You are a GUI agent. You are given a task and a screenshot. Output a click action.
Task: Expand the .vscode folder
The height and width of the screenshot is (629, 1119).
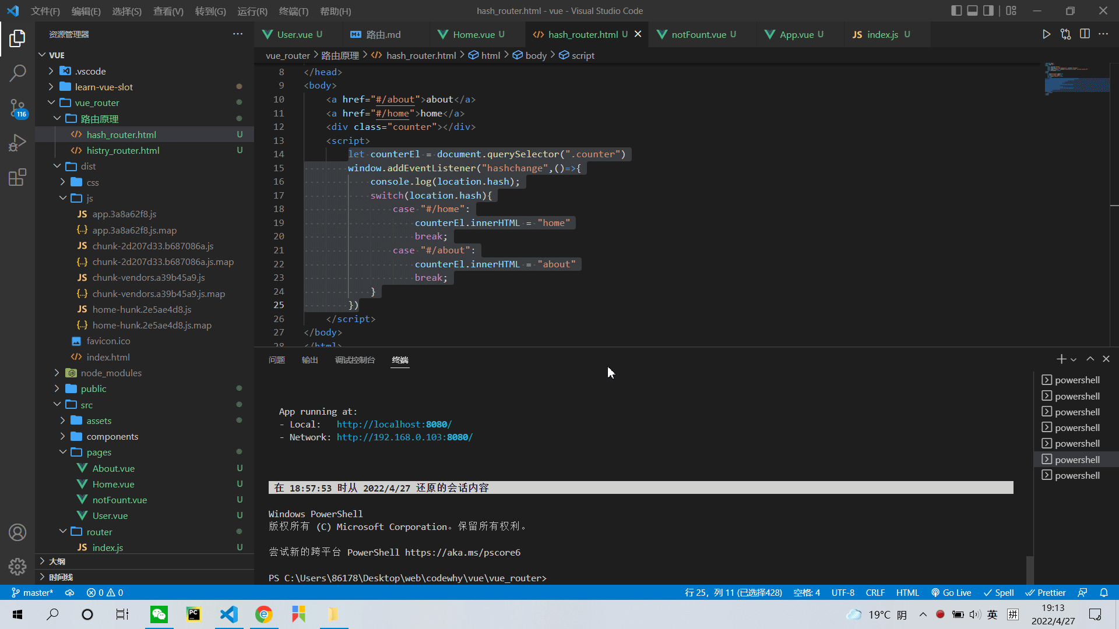[x=145, y=71]
